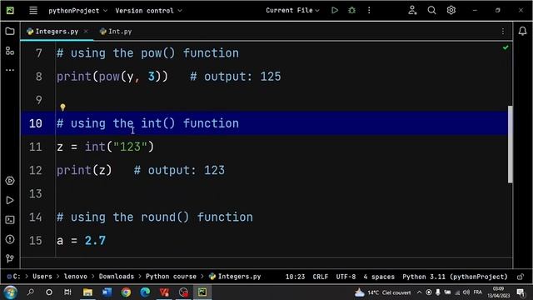The width and height of the screenshot is (533, 300).
Task: Open Microsoft Edge from taskbar
Action: pyautogui.click(x=145, y=292)
